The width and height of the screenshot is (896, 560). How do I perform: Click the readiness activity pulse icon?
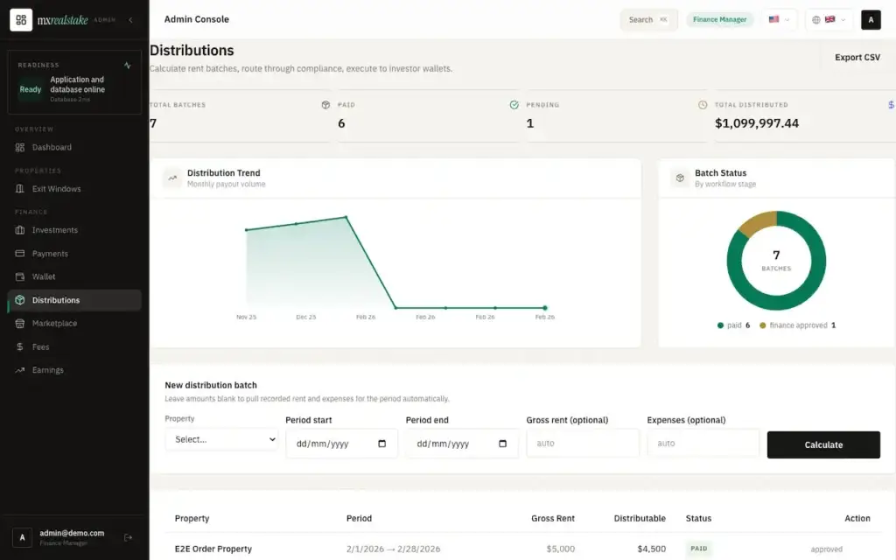(x=128, y=65)
